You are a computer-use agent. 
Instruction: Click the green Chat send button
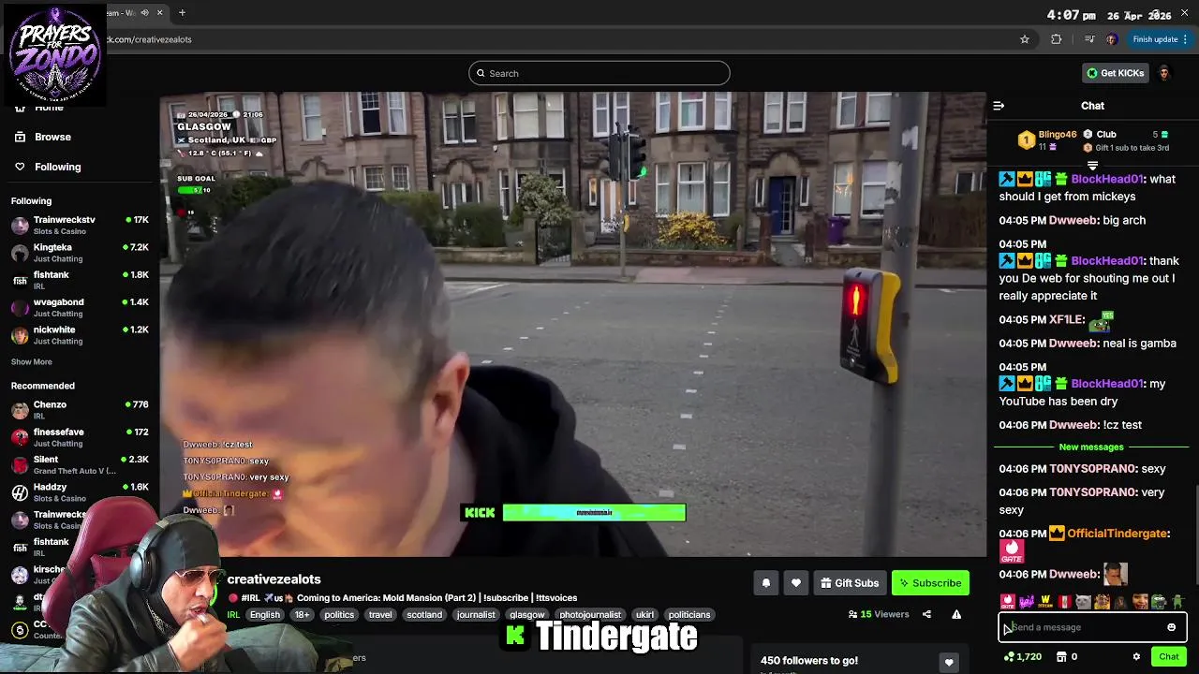click(1169, 657)
